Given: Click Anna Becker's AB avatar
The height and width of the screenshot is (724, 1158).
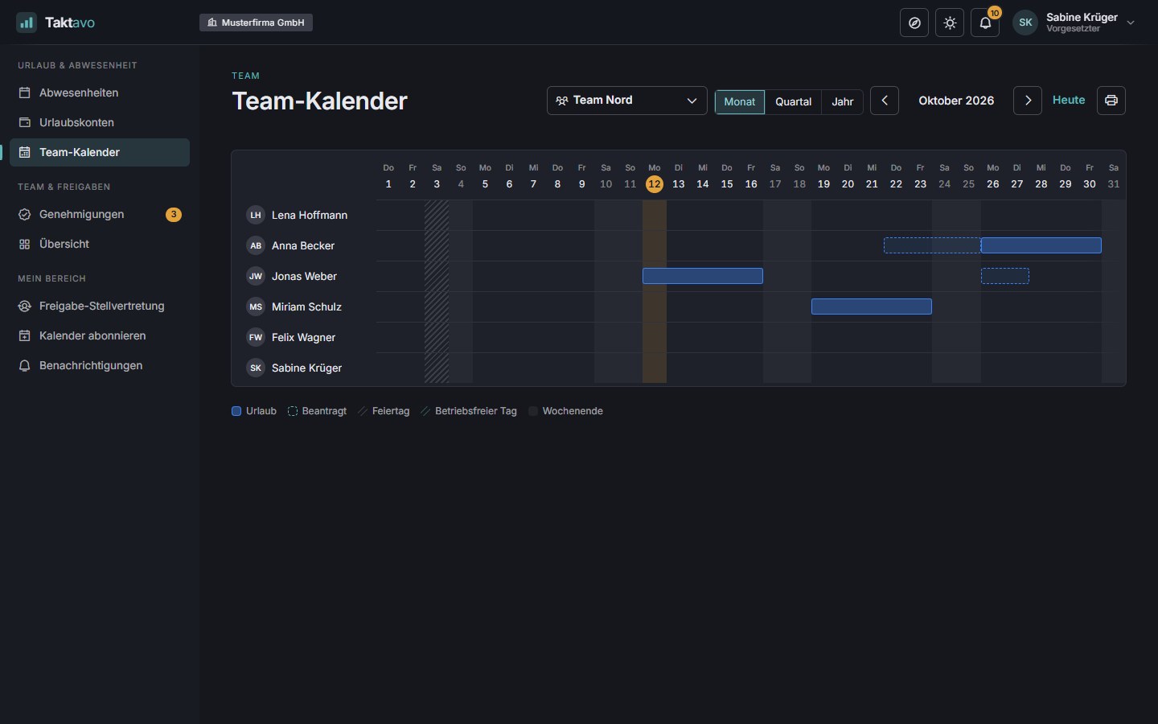Looking at the screenshot, I should point(256,245).
